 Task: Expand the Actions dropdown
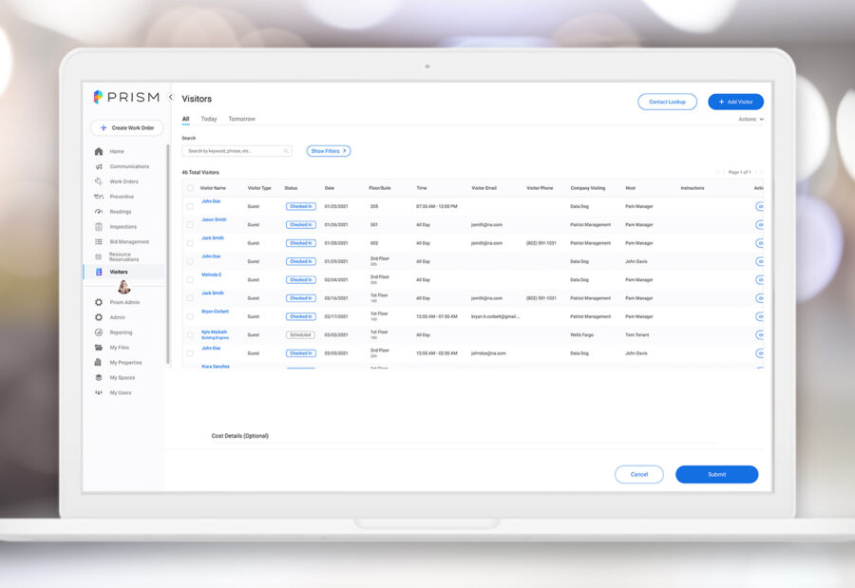tap(749, 119)
